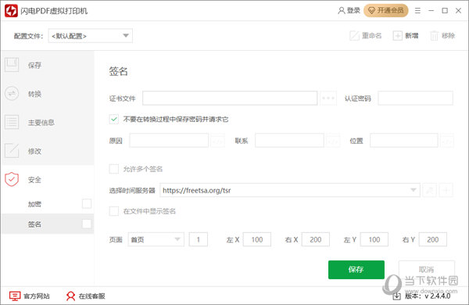Click the add time server plus icon

446,190
